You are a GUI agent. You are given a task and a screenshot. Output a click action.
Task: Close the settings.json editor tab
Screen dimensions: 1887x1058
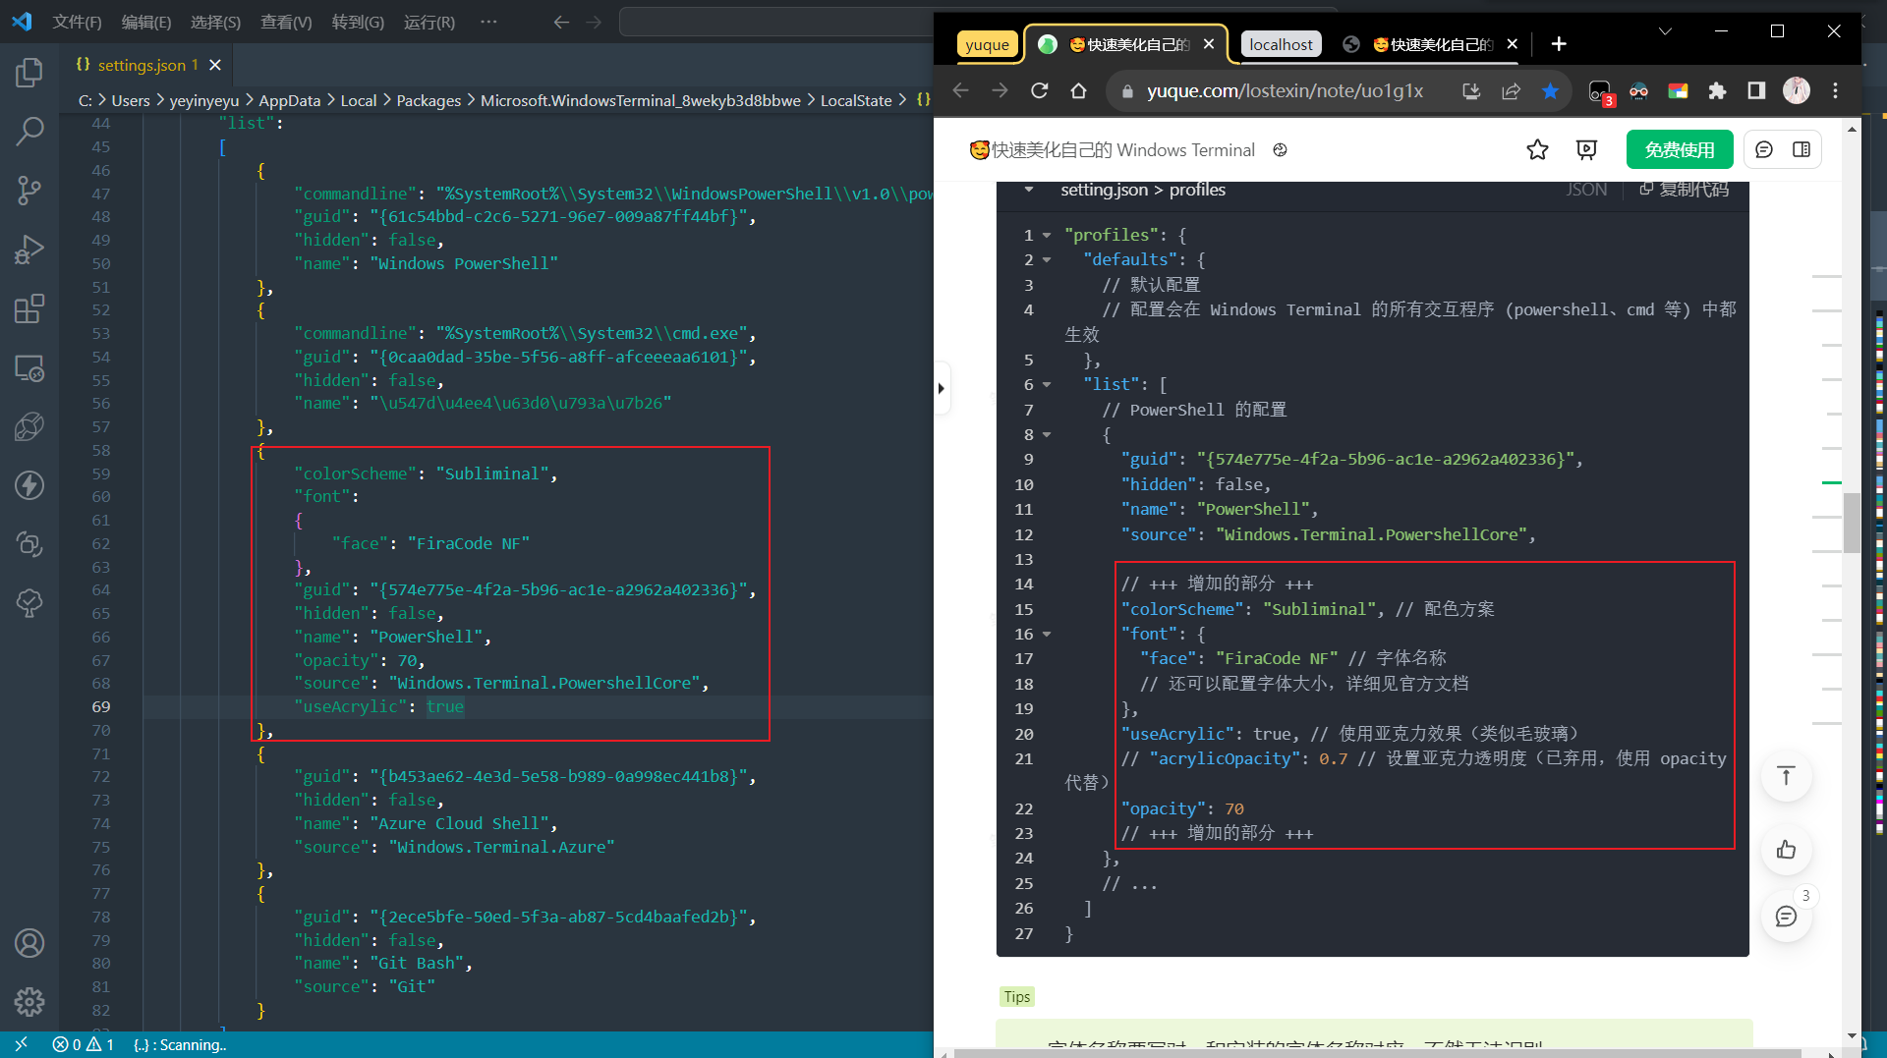pos(215,65)
